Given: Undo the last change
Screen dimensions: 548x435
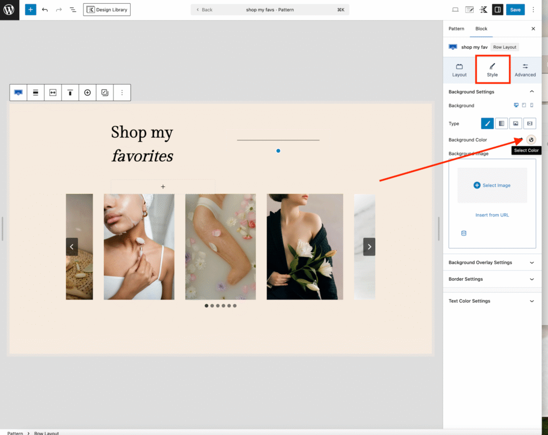Looking at the screenshot, I should tap(45, 10).
